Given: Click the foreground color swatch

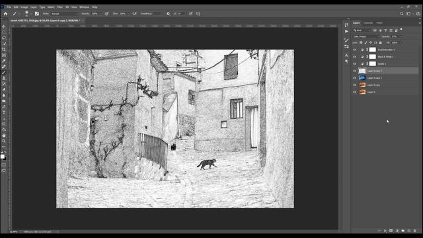Looking at the screenshot, I should [x=3, y=157].
